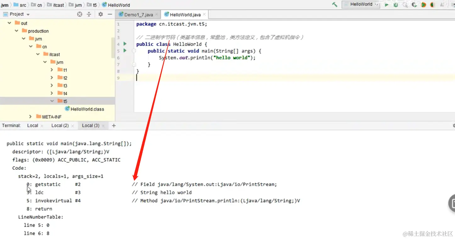The width and height of the screenshot is (455, 239).
Task: Switch to the Local (2) terminal tab
Action: tap(60, 125)
